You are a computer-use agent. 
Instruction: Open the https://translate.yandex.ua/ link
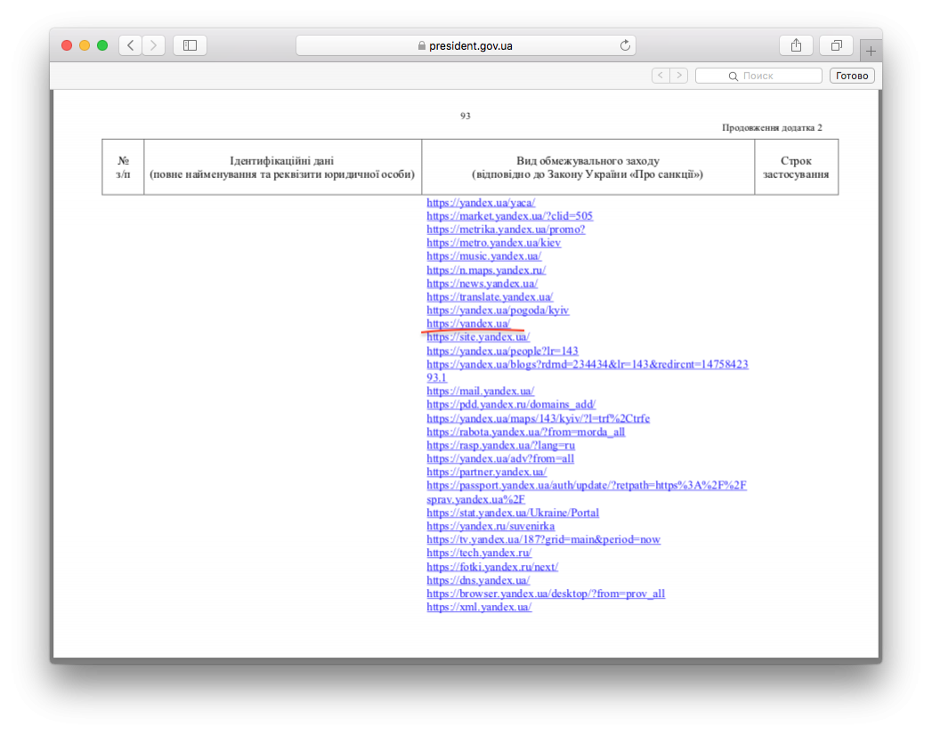(490, 296)
